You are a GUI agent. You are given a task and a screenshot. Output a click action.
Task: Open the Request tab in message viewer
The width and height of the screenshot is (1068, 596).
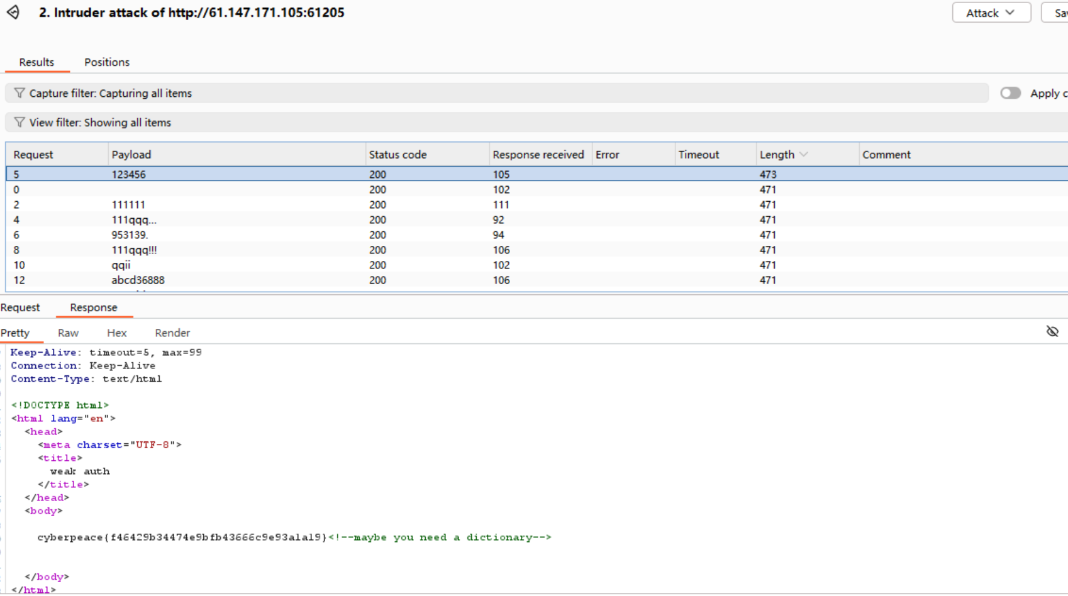[20, 307]
